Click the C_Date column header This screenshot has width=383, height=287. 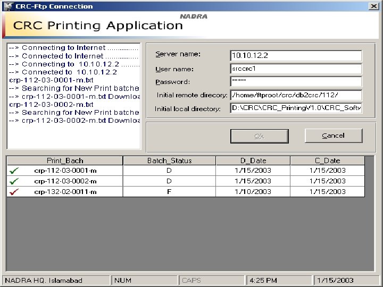point(327,161)
